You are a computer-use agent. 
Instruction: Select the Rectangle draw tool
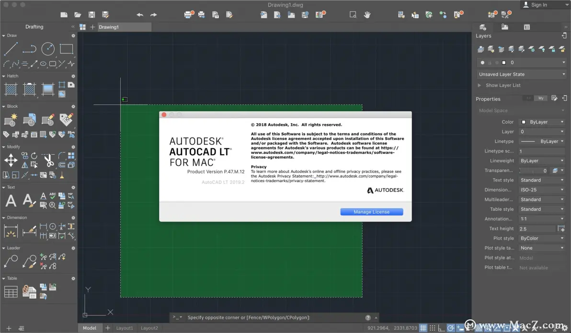66,49
